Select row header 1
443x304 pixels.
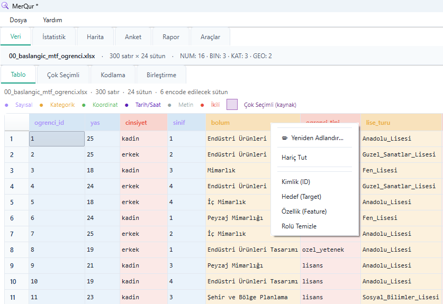click(16, 139)
